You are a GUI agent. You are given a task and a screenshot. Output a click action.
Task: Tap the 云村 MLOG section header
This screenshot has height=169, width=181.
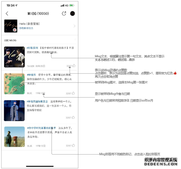[x=10, y=40]
